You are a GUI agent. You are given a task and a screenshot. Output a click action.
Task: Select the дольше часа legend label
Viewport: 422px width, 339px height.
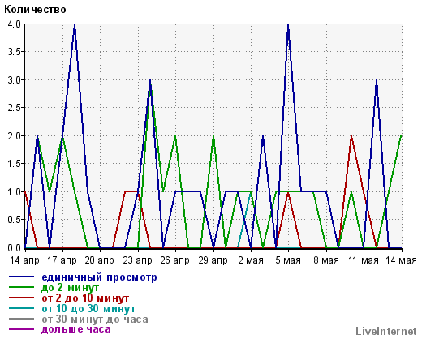click(76, 329)
